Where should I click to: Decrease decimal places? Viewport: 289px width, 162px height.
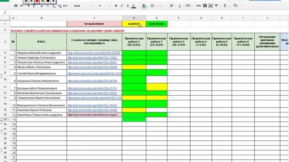pos(54,6)
